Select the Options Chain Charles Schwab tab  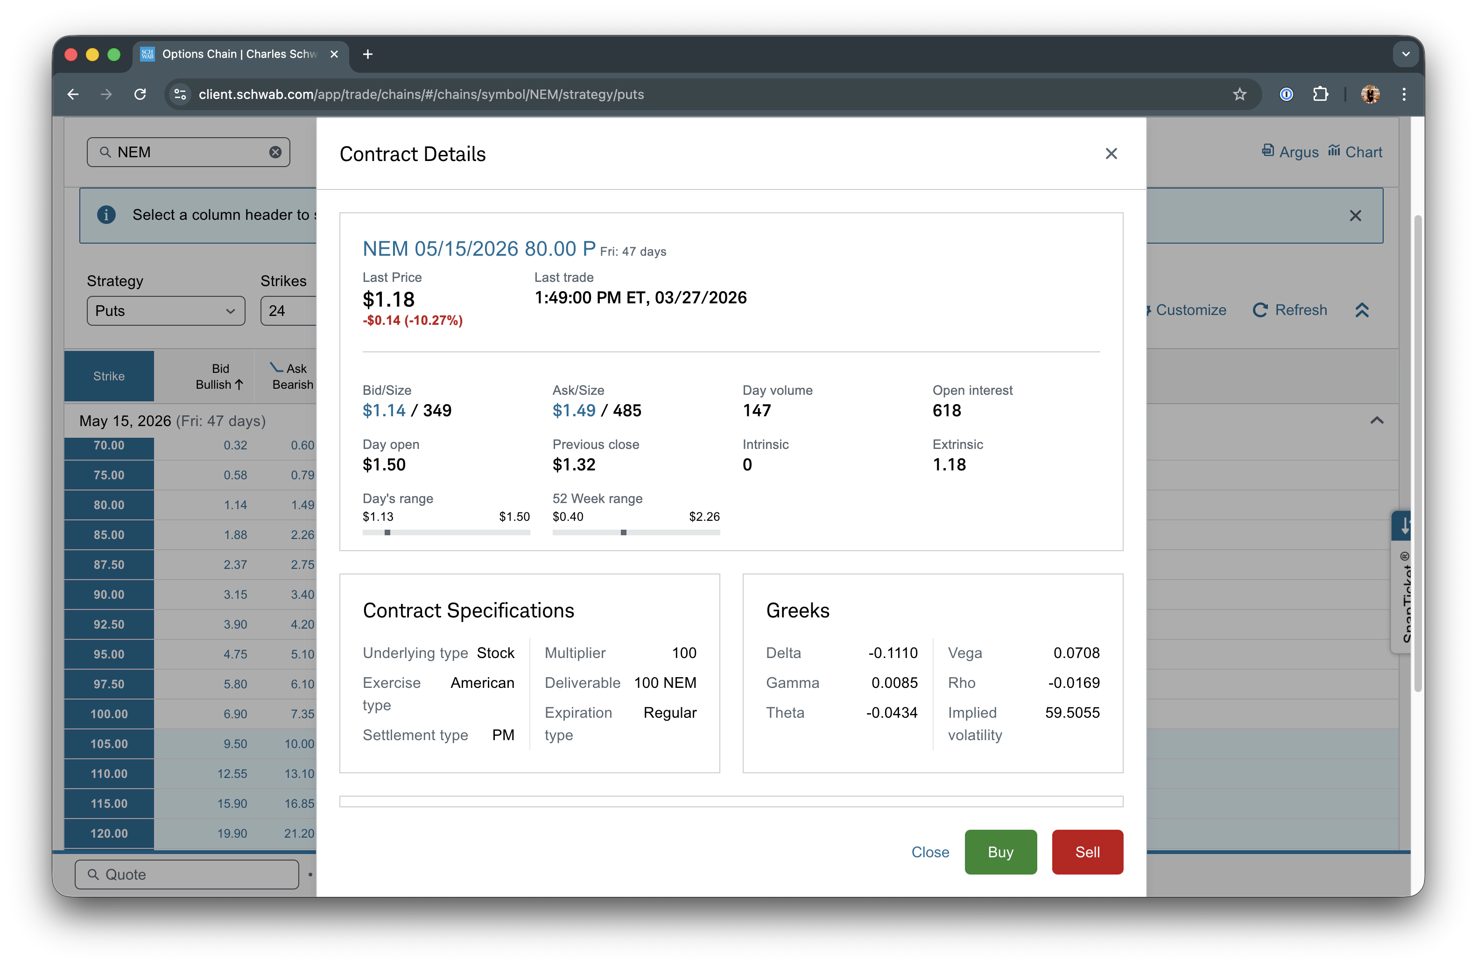click(x=239, y=54)
